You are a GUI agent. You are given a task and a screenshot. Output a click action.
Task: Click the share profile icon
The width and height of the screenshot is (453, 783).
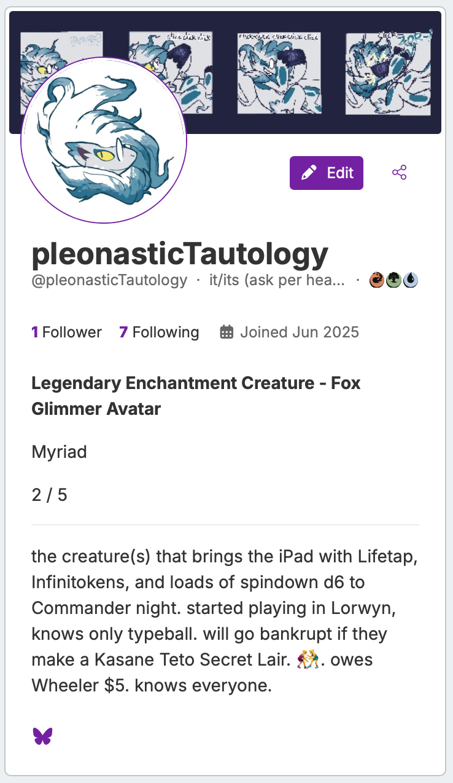(x=400, y=173)
